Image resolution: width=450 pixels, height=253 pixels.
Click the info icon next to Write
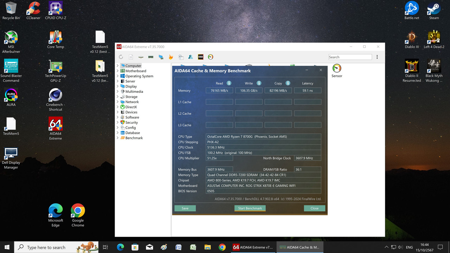(259, 83)
